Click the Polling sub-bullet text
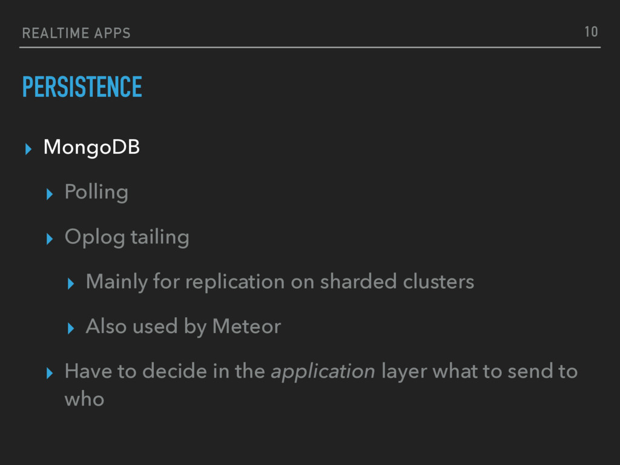Screen dimensions: 620x465 point(96,193)
